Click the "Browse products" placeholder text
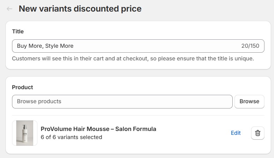This screenshot has width=274, height=158. coord(39,101)
